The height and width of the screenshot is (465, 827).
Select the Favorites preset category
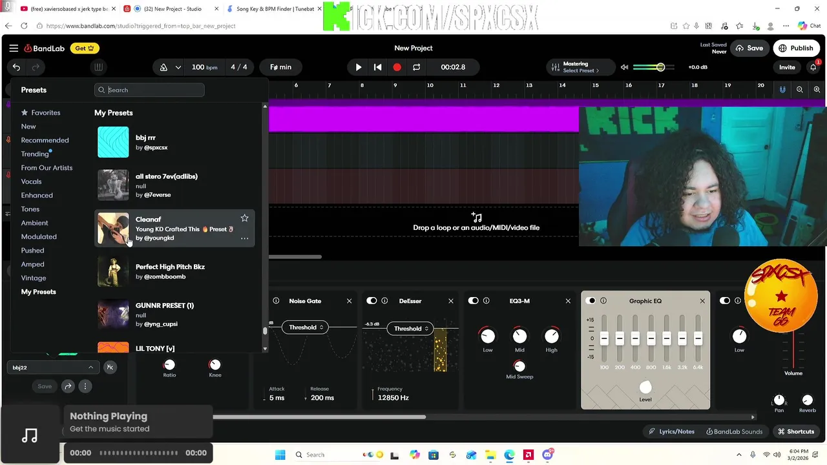41,112
